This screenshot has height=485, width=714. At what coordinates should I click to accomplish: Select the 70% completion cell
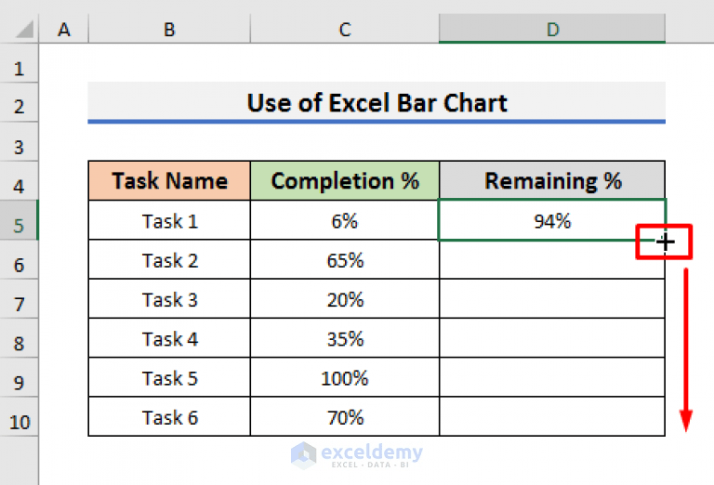tap(345, 417)
